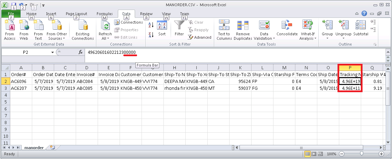Open Existing Connections dialog
The height and width of the screenshot is (159, 392).
(83, 30)
